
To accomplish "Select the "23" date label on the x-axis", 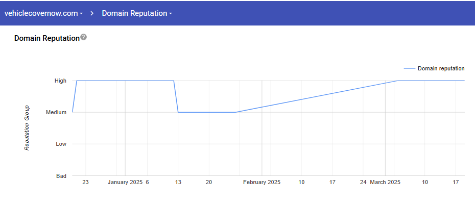I will pos(85,182).
